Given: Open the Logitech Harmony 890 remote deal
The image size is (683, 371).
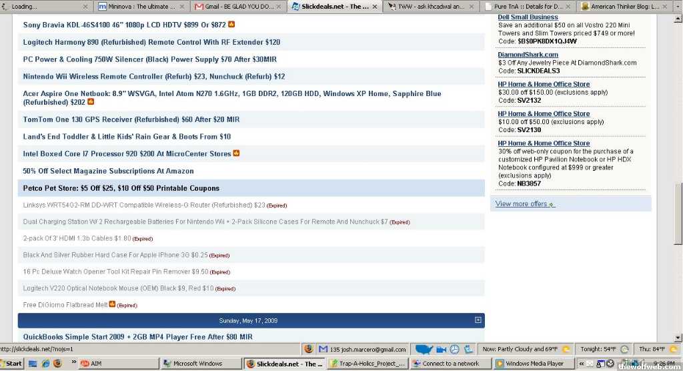Looking at the screenshot, I should (x=151, y=42).
